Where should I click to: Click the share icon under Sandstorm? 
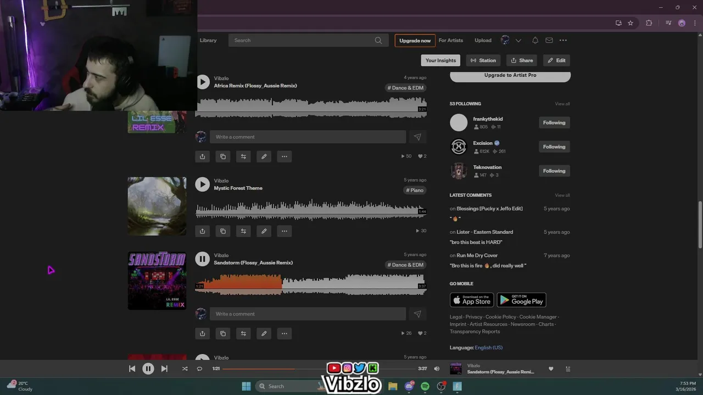pos(202,334)
